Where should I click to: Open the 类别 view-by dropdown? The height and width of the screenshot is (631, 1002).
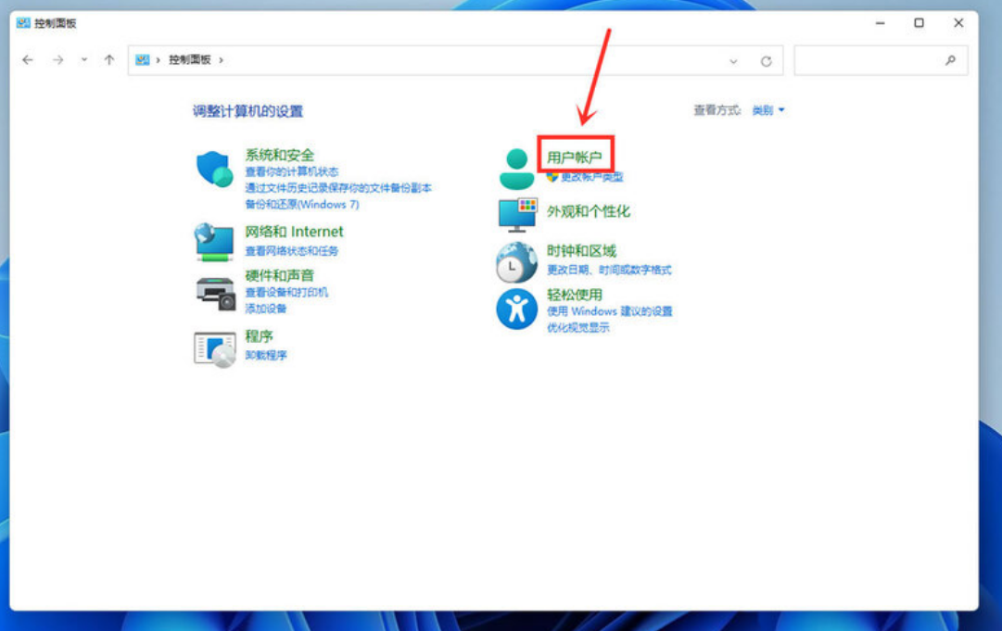pos(767,110)
